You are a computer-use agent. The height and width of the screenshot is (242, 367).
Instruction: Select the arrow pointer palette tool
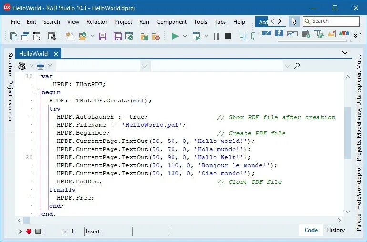click(294, 21)
